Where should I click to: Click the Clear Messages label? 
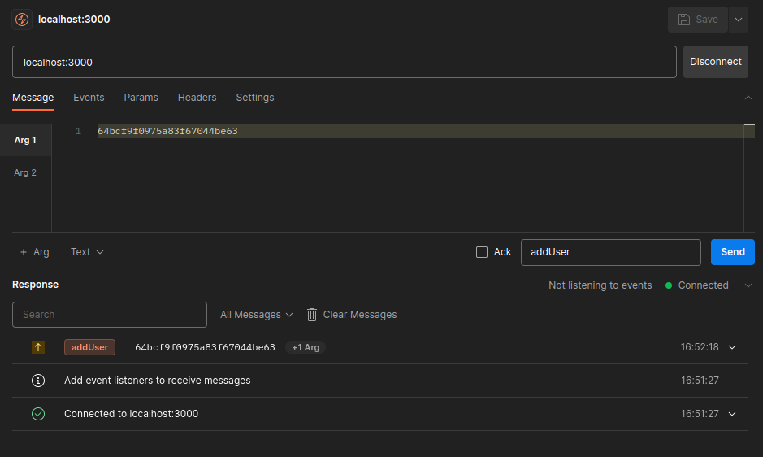point(360,315)
